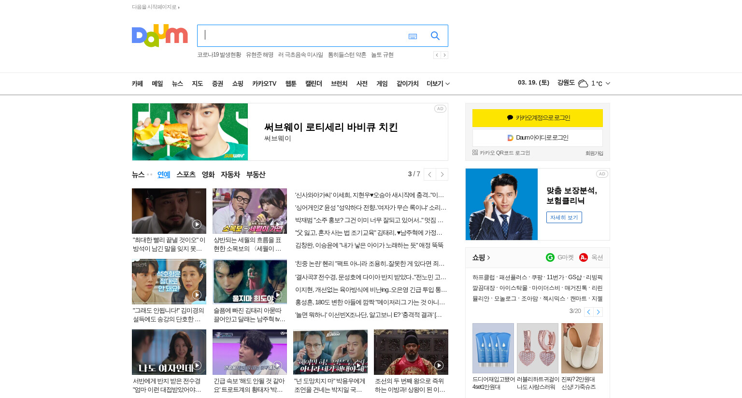Click 다음을 시작페이지로 link
The width and height of the screenshot is (742, 398).
(156, 7)
